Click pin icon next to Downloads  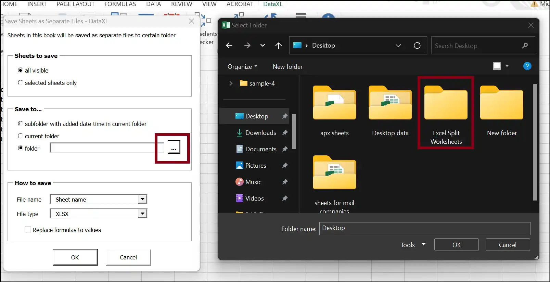[x=285, y=133]
